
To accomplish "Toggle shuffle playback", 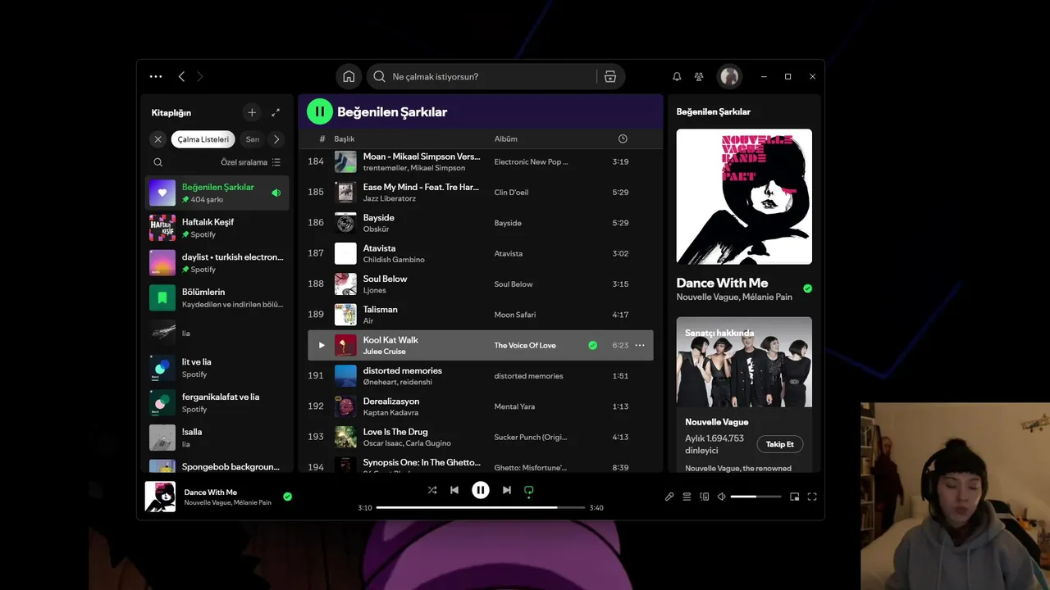I will click(432, 490).
